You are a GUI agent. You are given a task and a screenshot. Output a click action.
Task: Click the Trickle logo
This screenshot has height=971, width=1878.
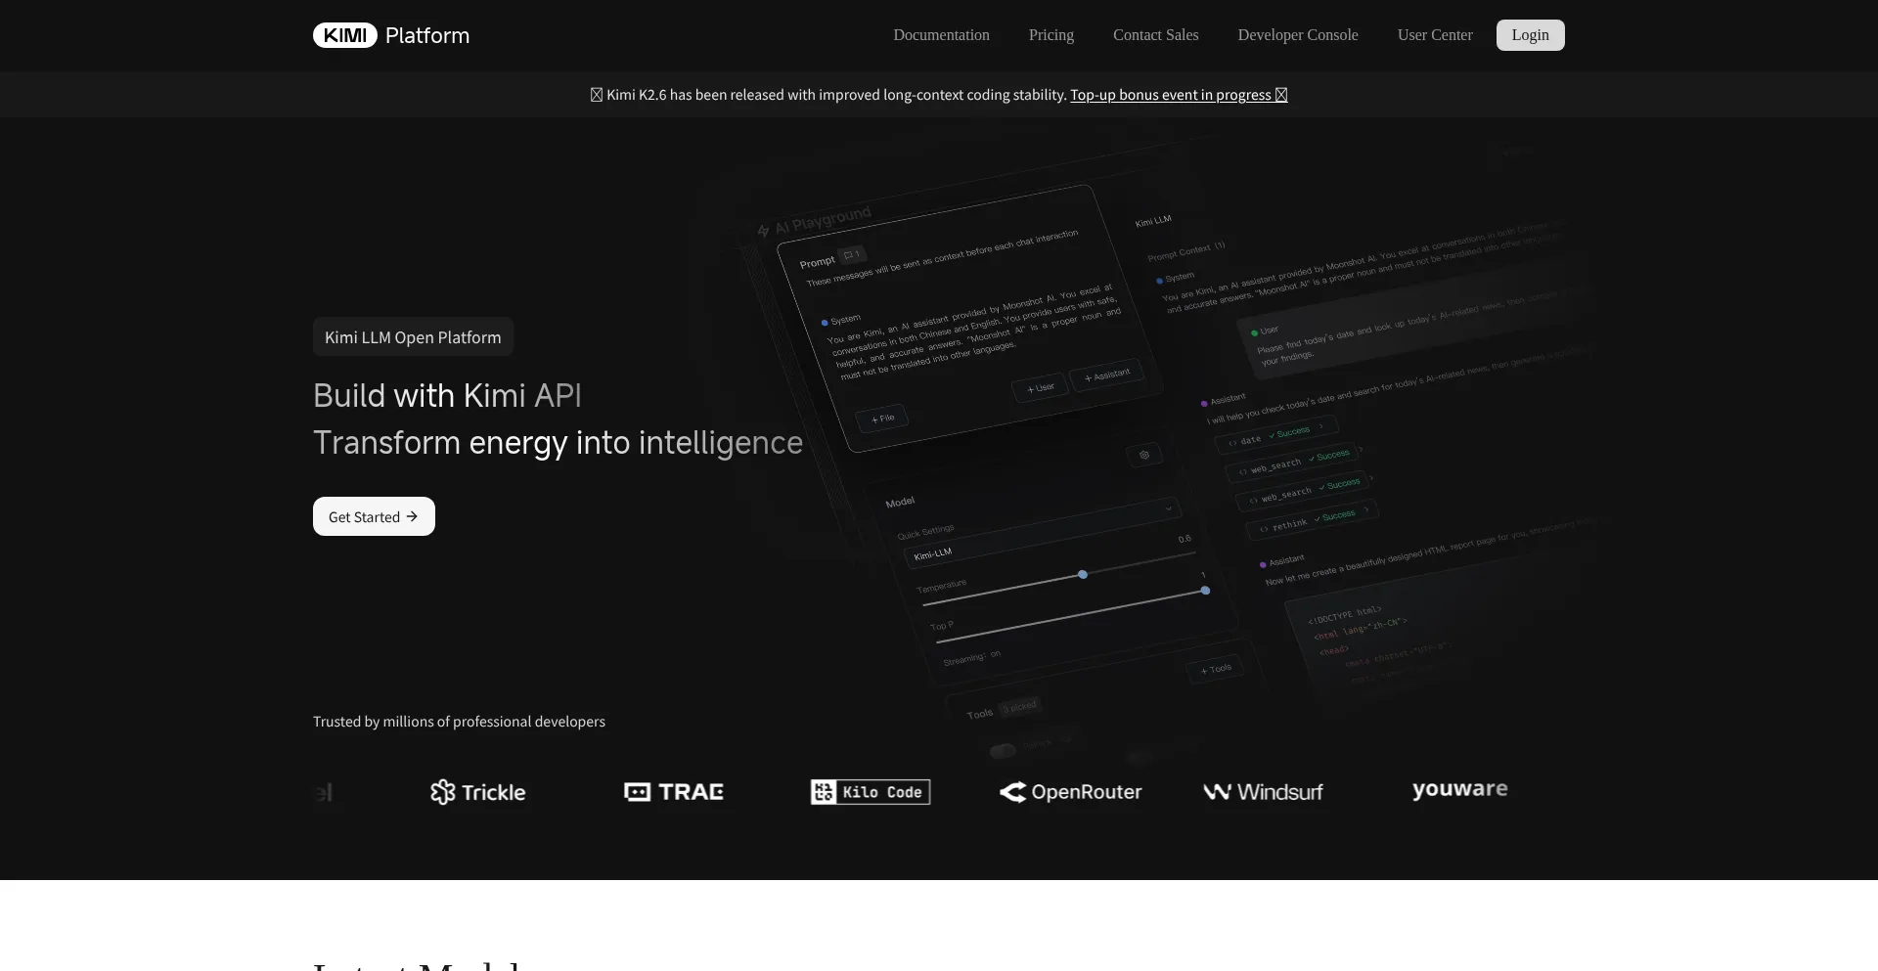477,792
